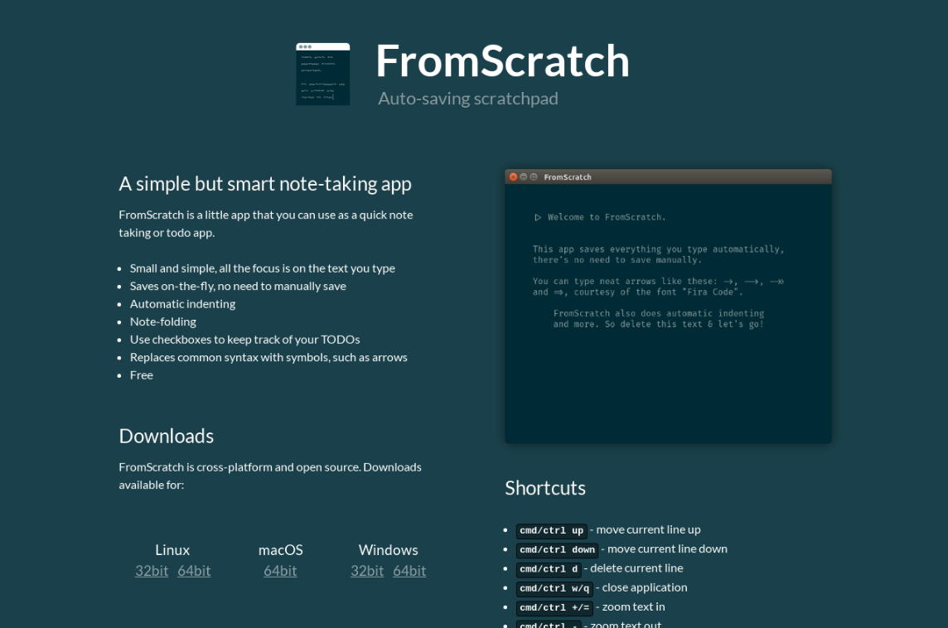Click the 'Downloads' heading
This screenshot has height=628, width=948.
(167, 436)
